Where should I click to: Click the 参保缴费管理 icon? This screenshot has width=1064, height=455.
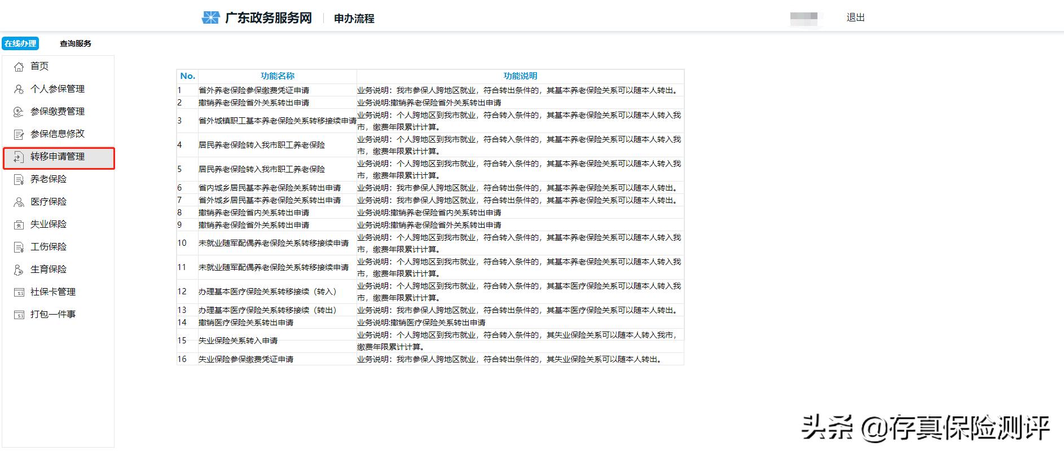[x=19, y=112]
